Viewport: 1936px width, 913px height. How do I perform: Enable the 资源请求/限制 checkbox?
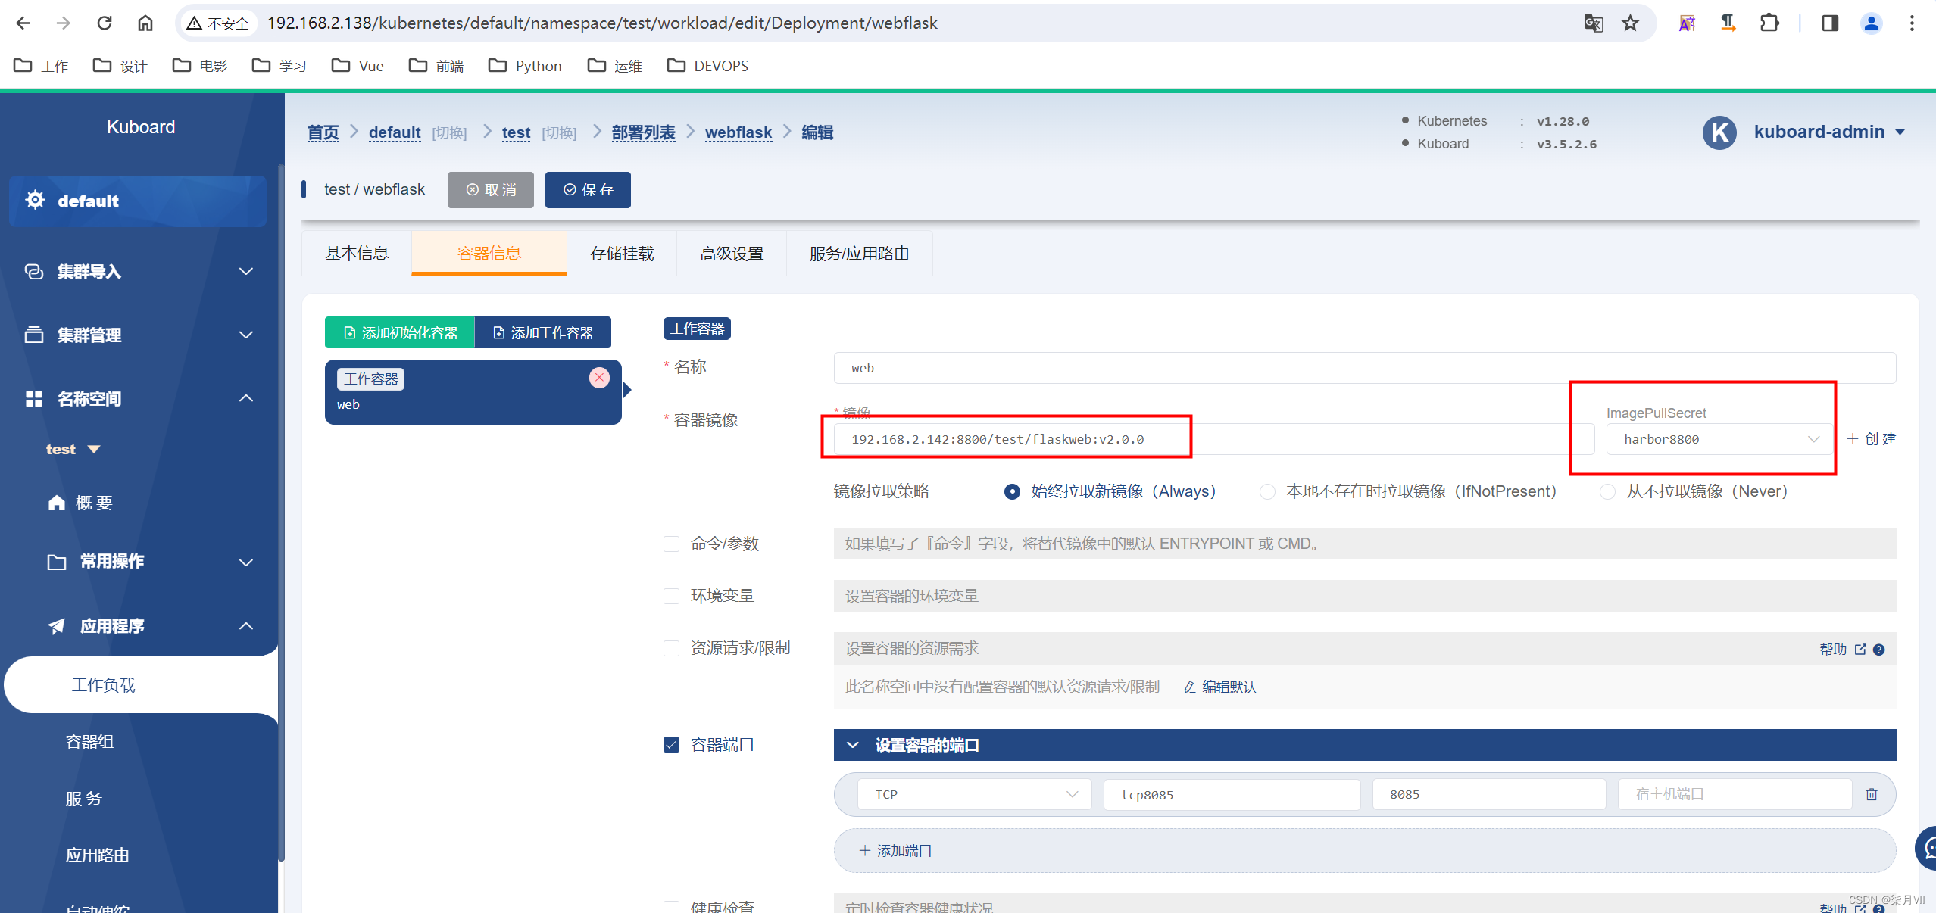(671, 648)
